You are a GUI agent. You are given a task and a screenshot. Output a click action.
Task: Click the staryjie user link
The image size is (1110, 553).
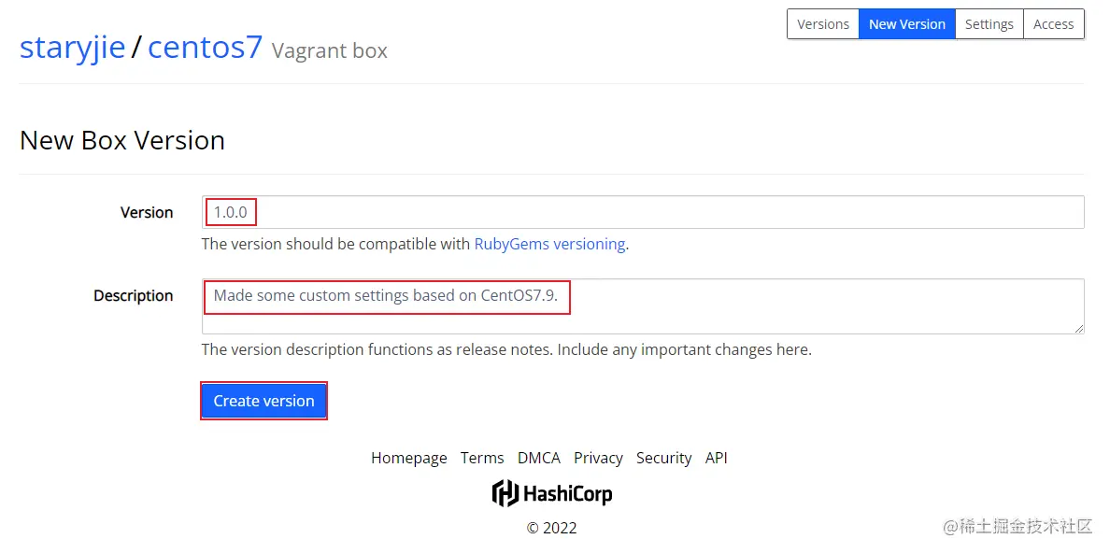click(72, 47)
